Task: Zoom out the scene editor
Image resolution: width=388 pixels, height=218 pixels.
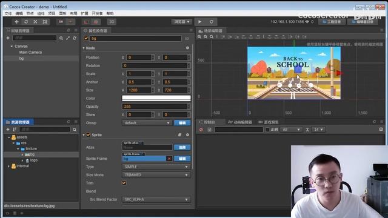Action: click(206, 36)
